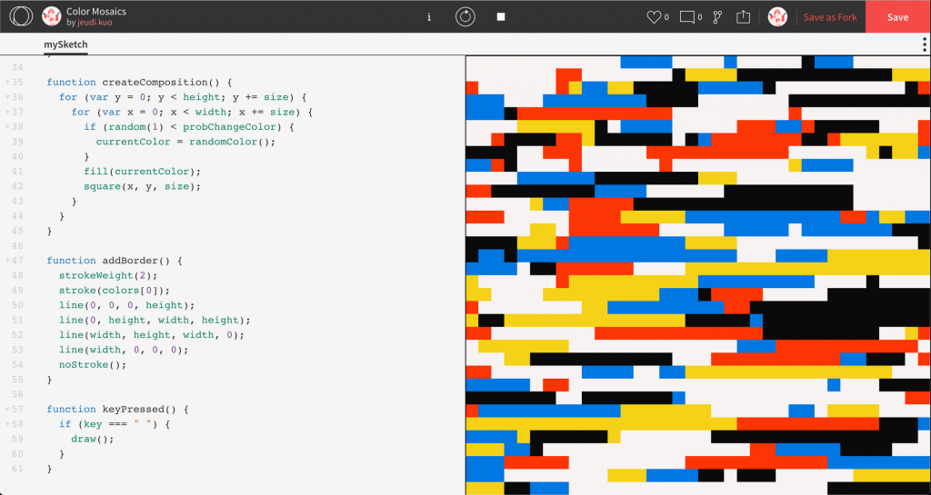
Task: Click the text 'fill(currentColor);'
Action: pos(143,172)
